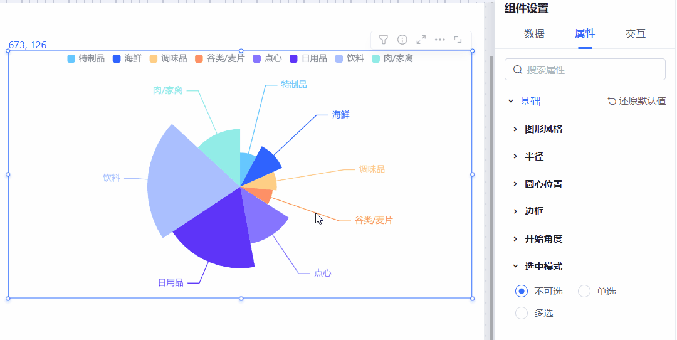The width and height of the screenshot is (677, 340).
Task: Click the right-middle resize handle of chart
Action: 472,174
